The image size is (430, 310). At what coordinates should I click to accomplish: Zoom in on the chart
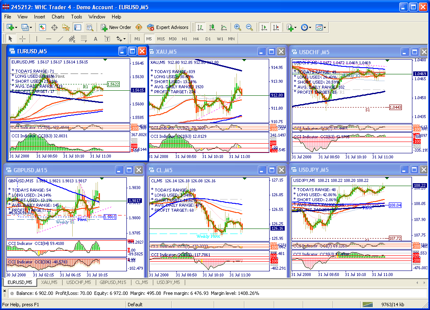[x=238, y=27]
